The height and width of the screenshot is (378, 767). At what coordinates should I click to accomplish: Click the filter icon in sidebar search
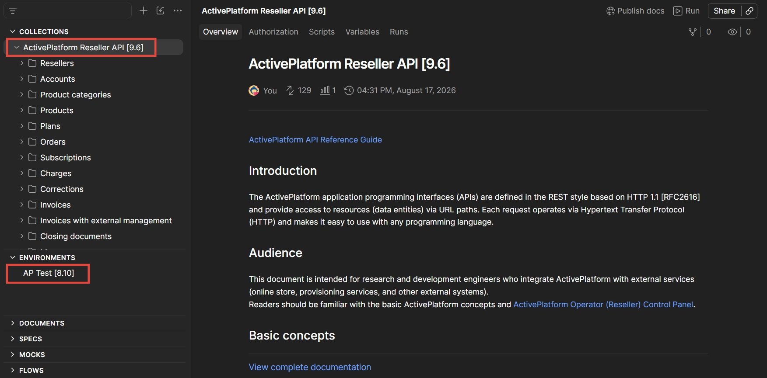[13, 11]
